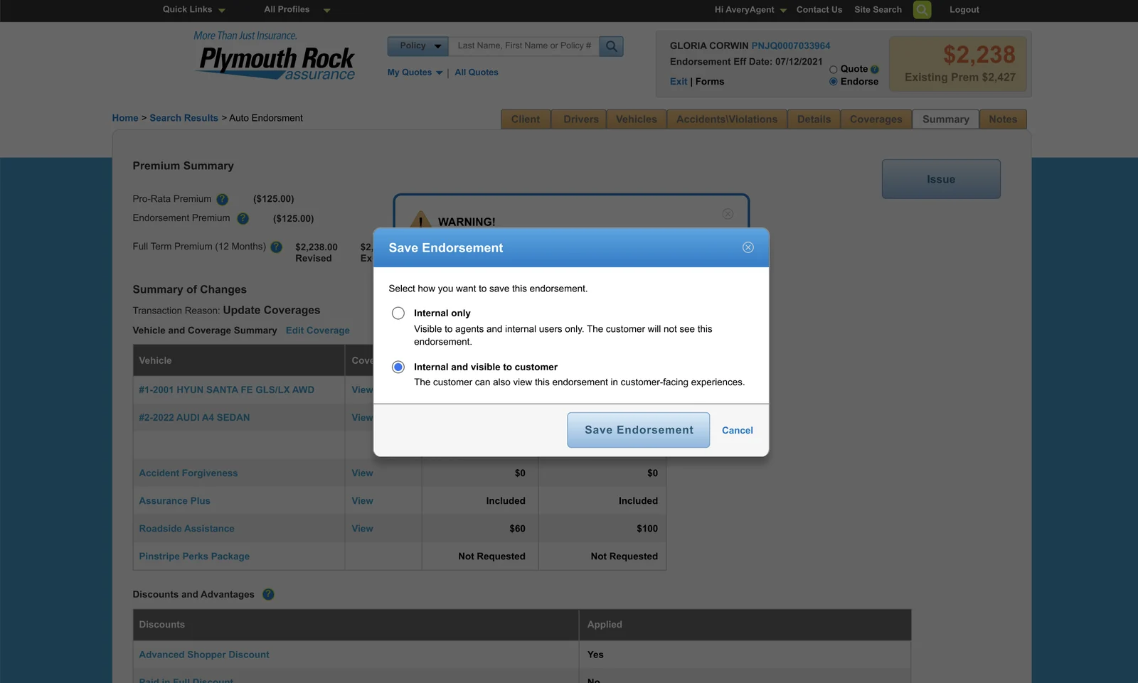Image resolution: width=1138 pixels, height=683 pixels.
Task: Open the Accidents\Violations tab
Action: click(x=727, y=119)
